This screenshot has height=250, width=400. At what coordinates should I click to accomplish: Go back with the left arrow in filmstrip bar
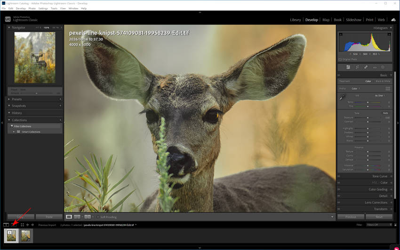tap(28, 225)
